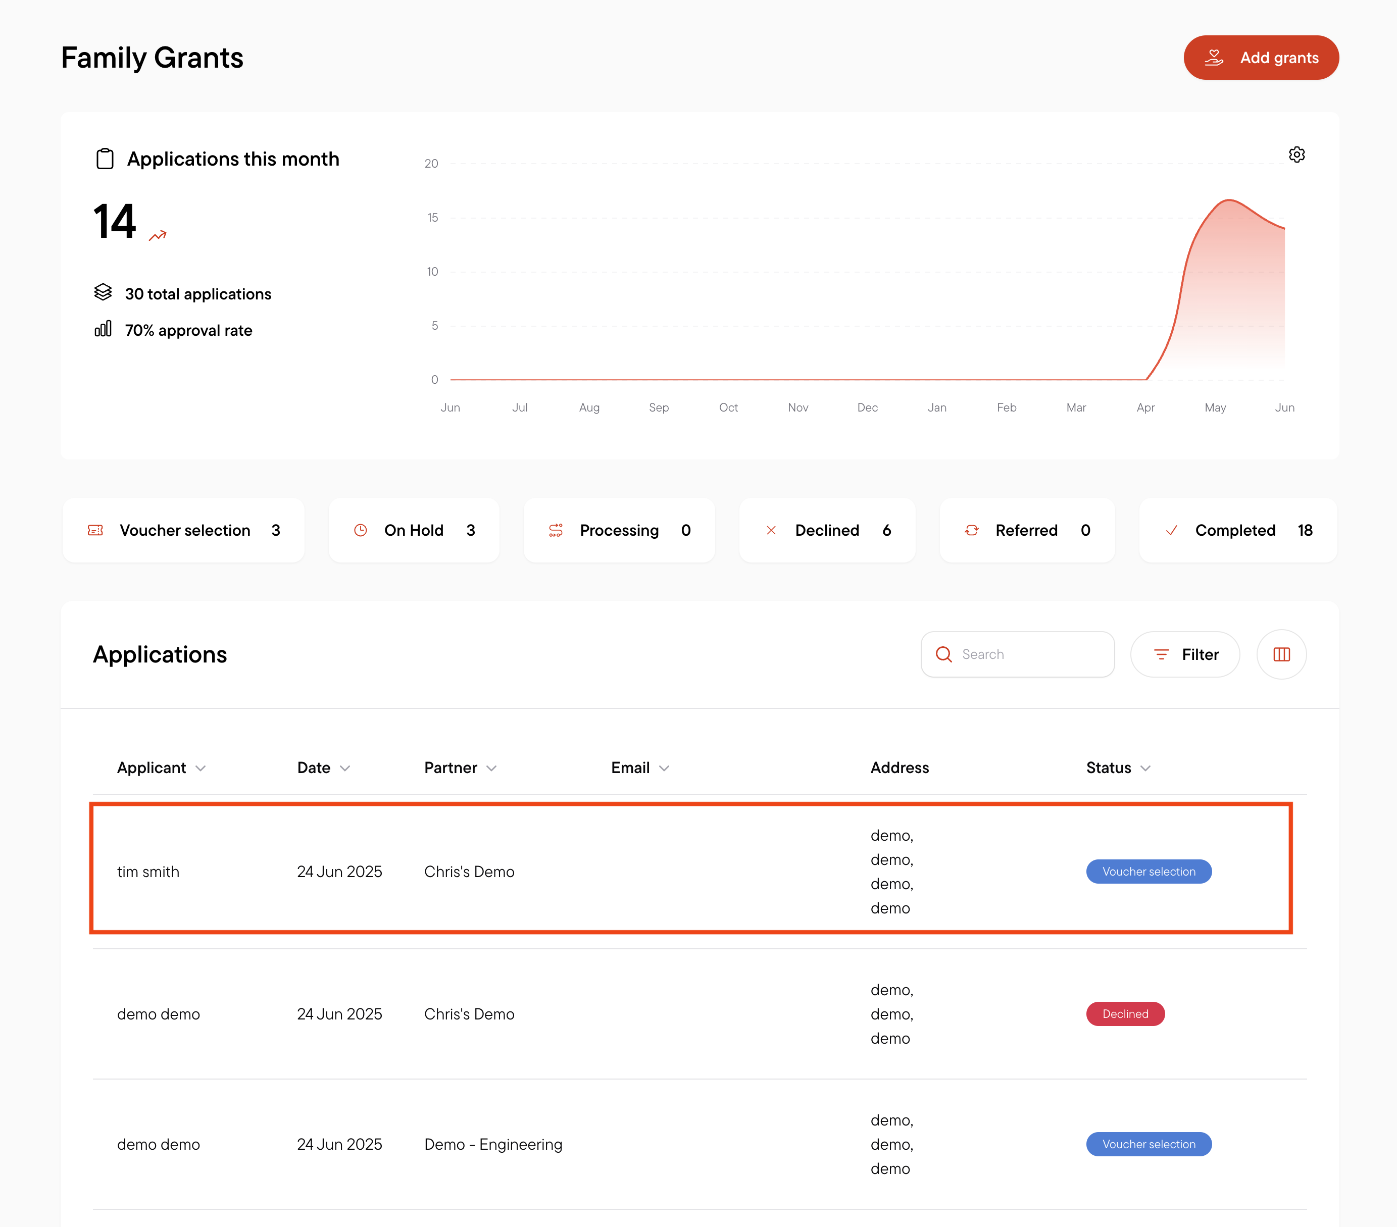Click the voucher ticket icon in the Voucher selection card
Screen dimensions: 1397x1227
tap(95, 530)
